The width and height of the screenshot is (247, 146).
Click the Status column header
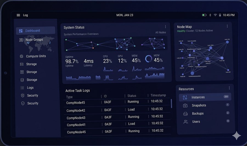[132, 96]
